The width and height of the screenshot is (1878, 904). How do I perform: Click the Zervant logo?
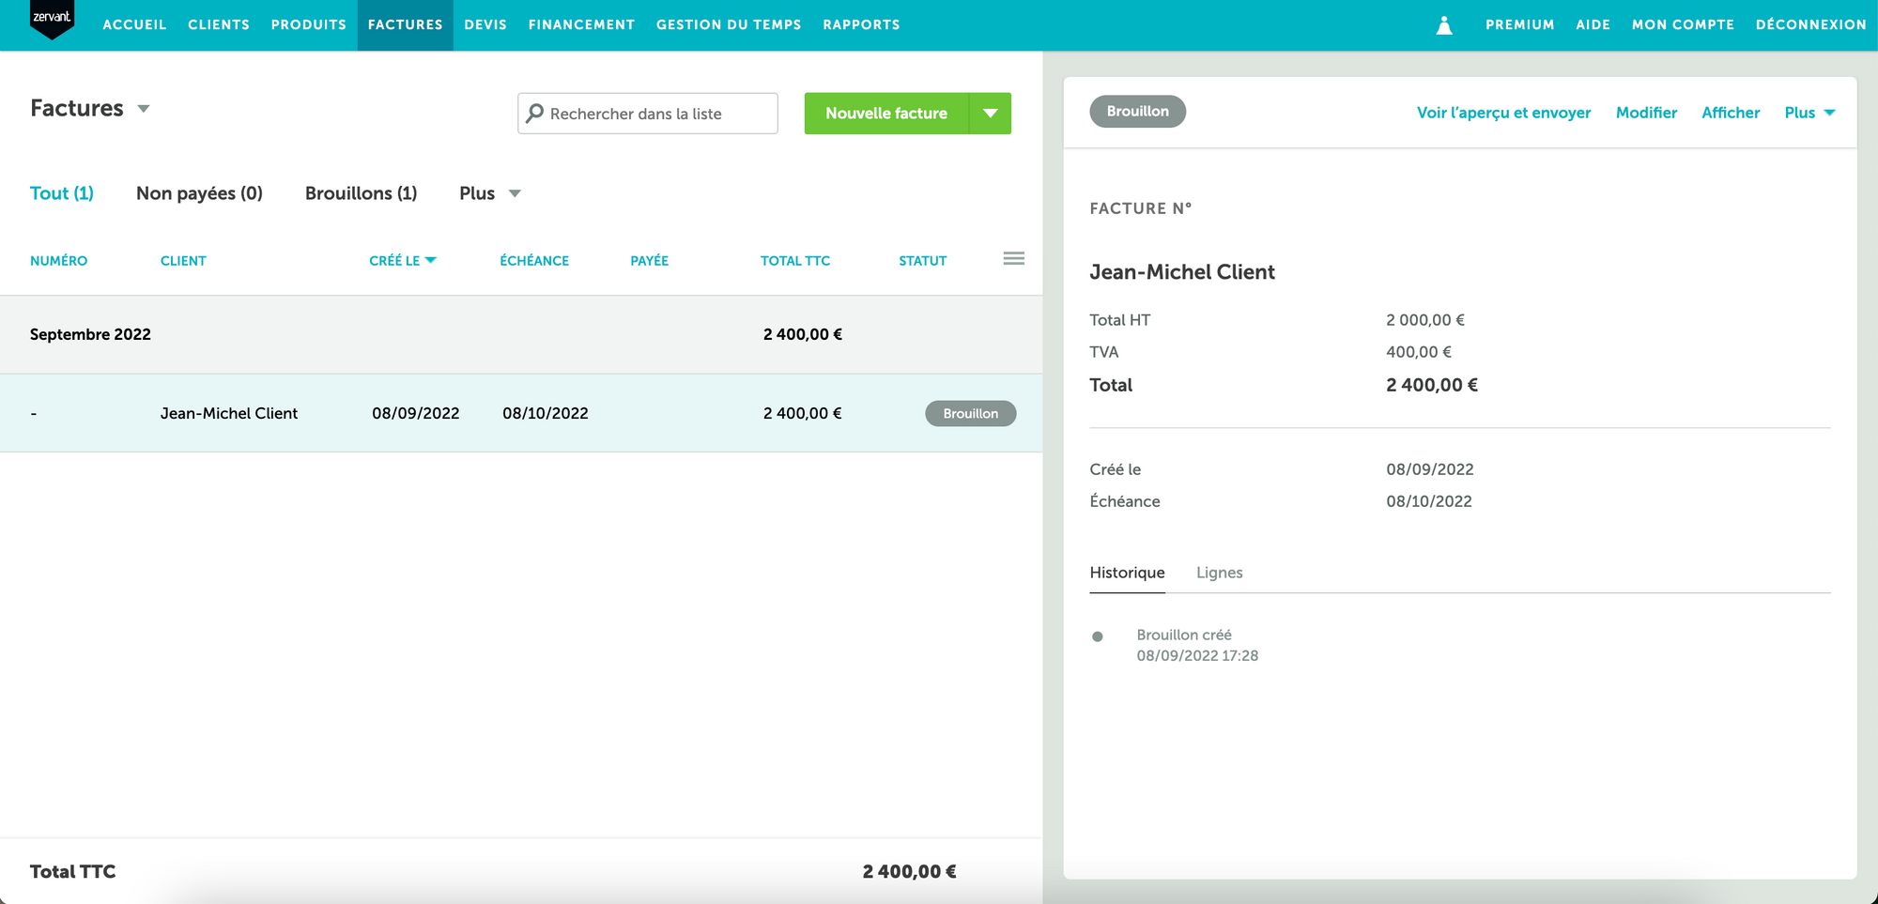[52, 19]
